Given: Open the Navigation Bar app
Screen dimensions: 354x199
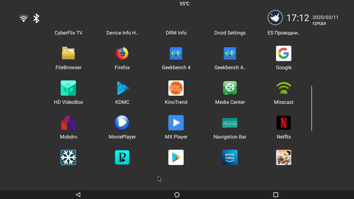Looking at the screenshot, I should (x=230, y=123).
